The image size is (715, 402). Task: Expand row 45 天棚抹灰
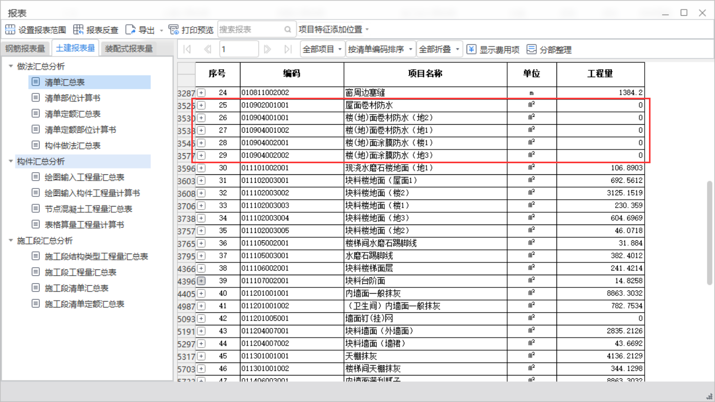(201, 357)
